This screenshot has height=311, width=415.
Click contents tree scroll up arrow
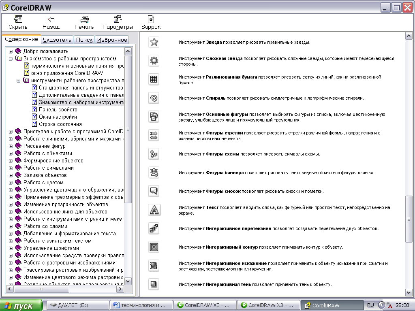click(x=128, y=51)
